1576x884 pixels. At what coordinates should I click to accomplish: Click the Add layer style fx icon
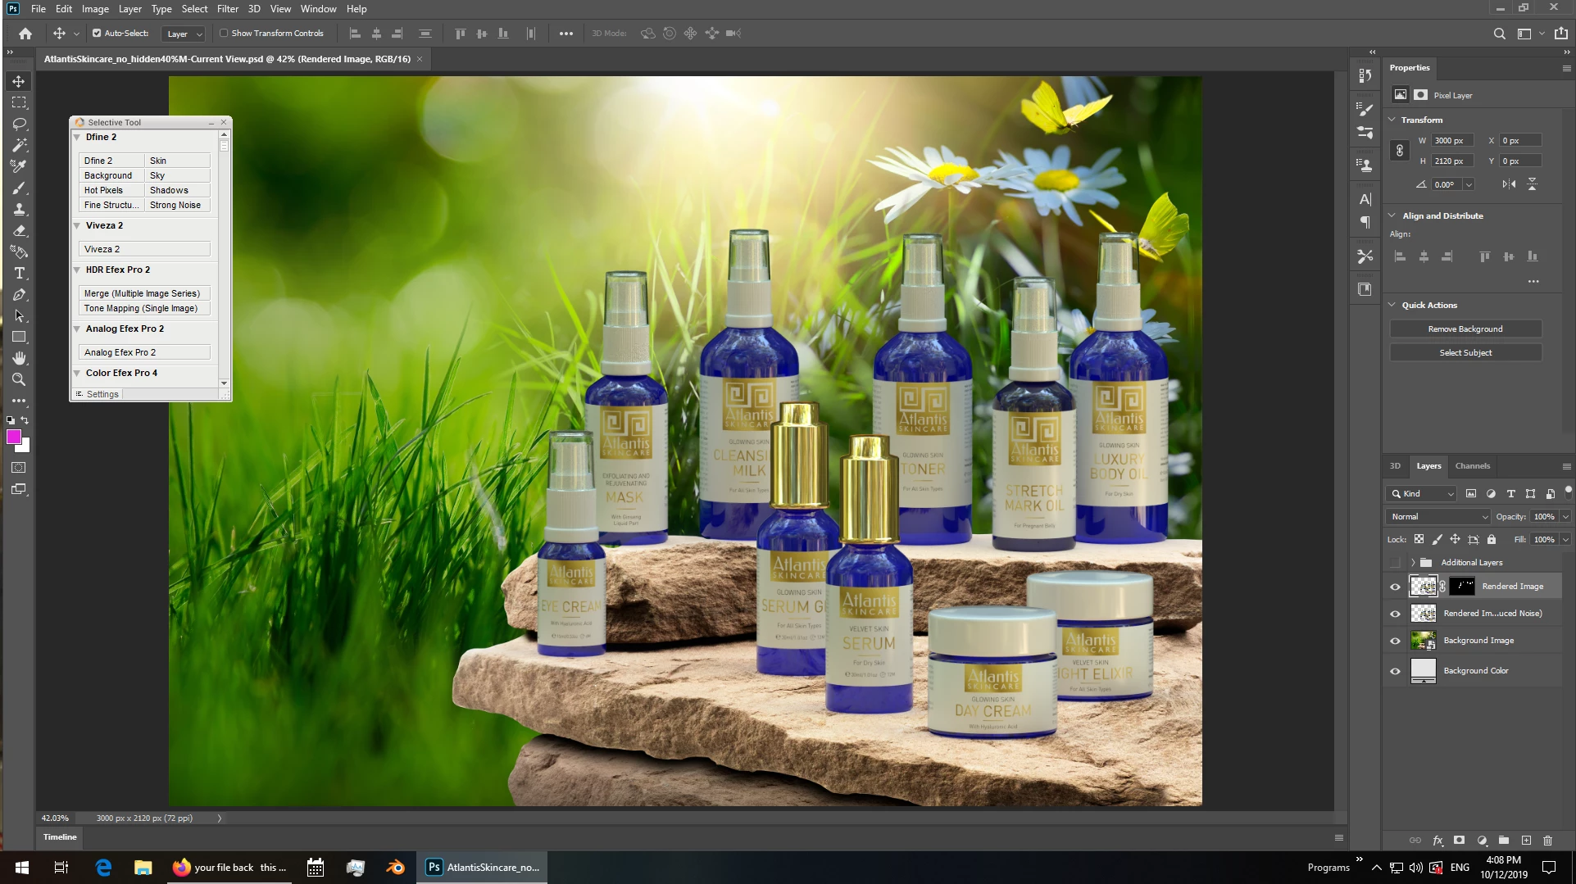[x=1437, y=841]
